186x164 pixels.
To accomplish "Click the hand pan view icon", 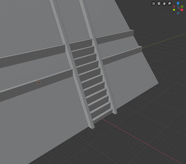I will (x=164, y=4).
